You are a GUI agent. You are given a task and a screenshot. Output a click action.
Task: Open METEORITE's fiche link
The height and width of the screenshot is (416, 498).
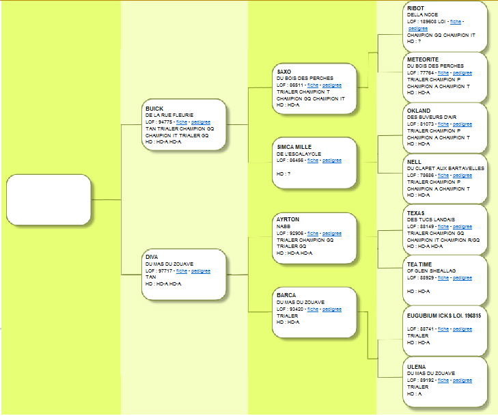click(443, 72)
